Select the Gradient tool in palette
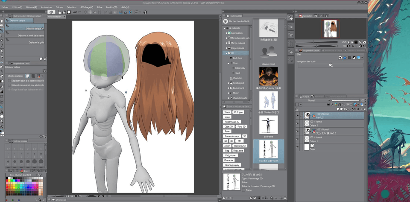The image size is (410, 202). tap(2, 92)
